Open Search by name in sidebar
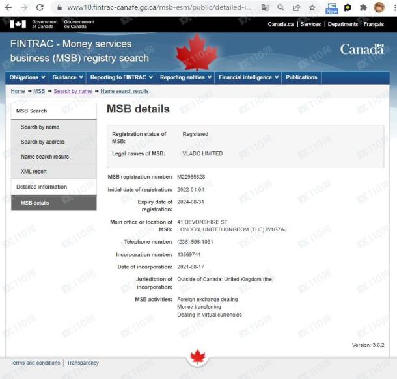 53,127
